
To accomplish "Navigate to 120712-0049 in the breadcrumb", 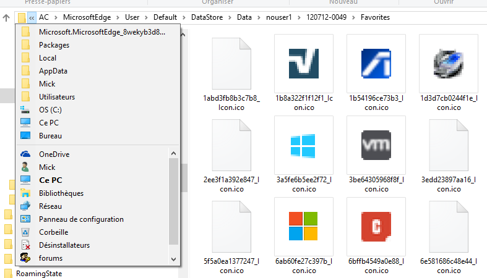I will tap(326, 17).
